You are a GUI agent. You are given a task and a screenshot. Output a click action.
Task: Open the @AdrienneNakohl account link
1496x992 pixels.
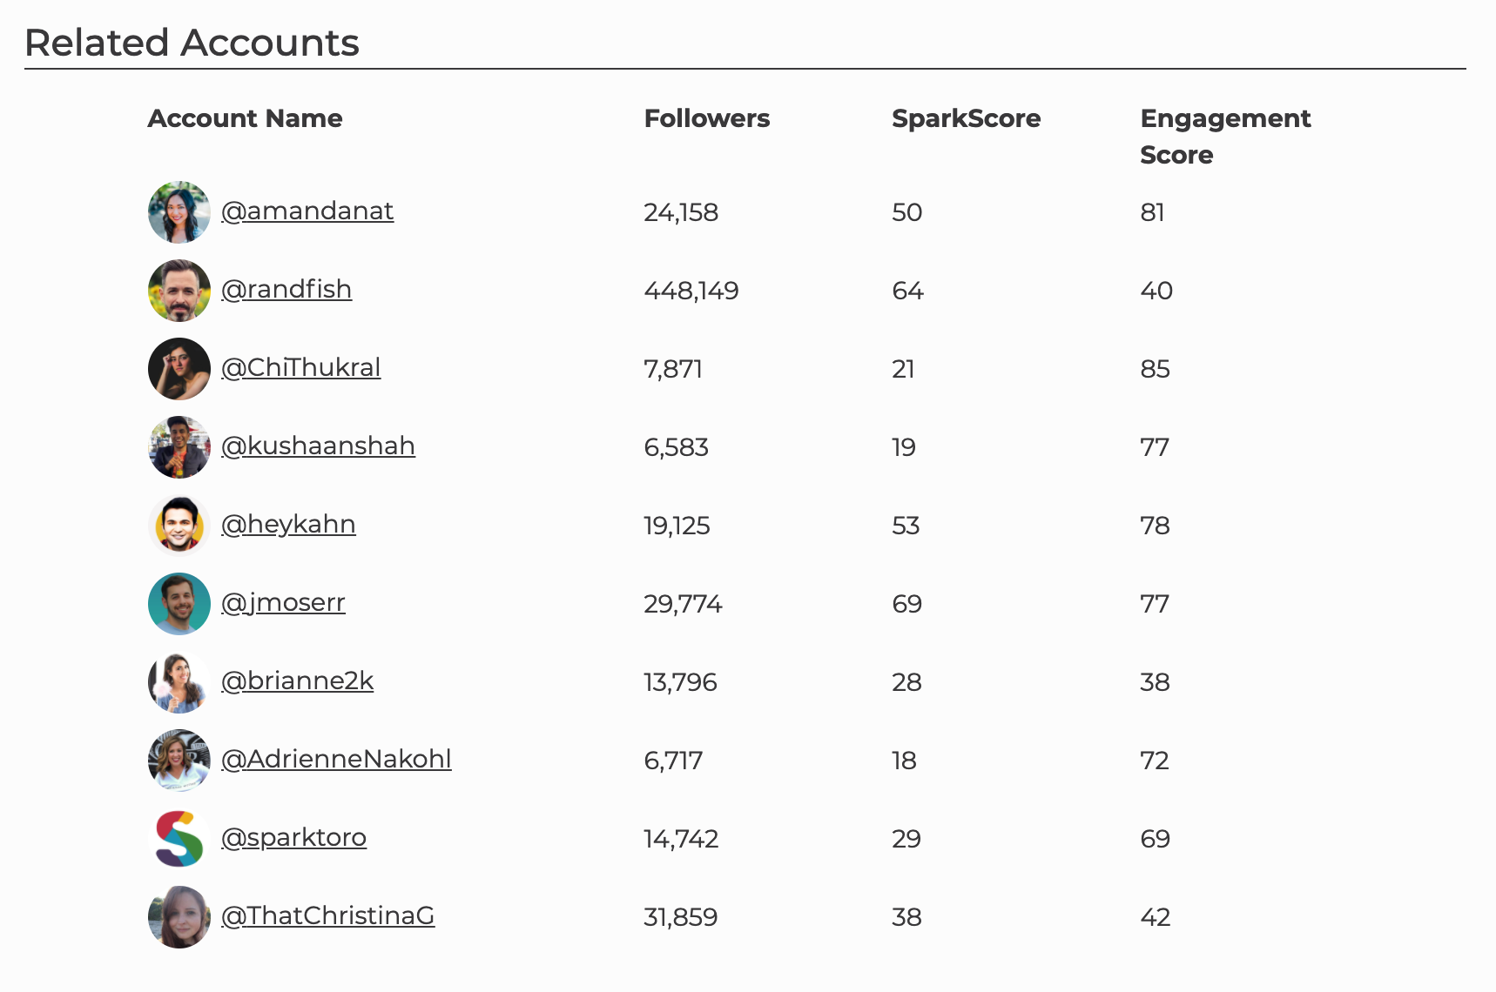(x=336, y=760)
